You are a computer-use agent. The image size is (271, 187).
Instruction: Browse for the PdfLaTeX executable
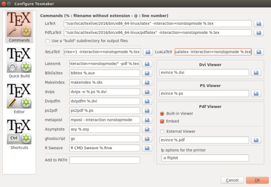pyautogui.click(x=259, y=33)
